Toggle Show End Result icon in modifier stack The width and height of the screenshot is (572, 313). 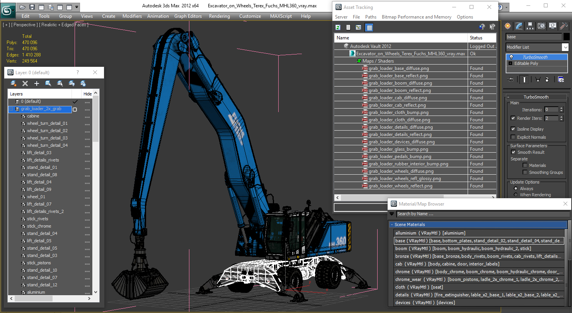click(524, 79)
